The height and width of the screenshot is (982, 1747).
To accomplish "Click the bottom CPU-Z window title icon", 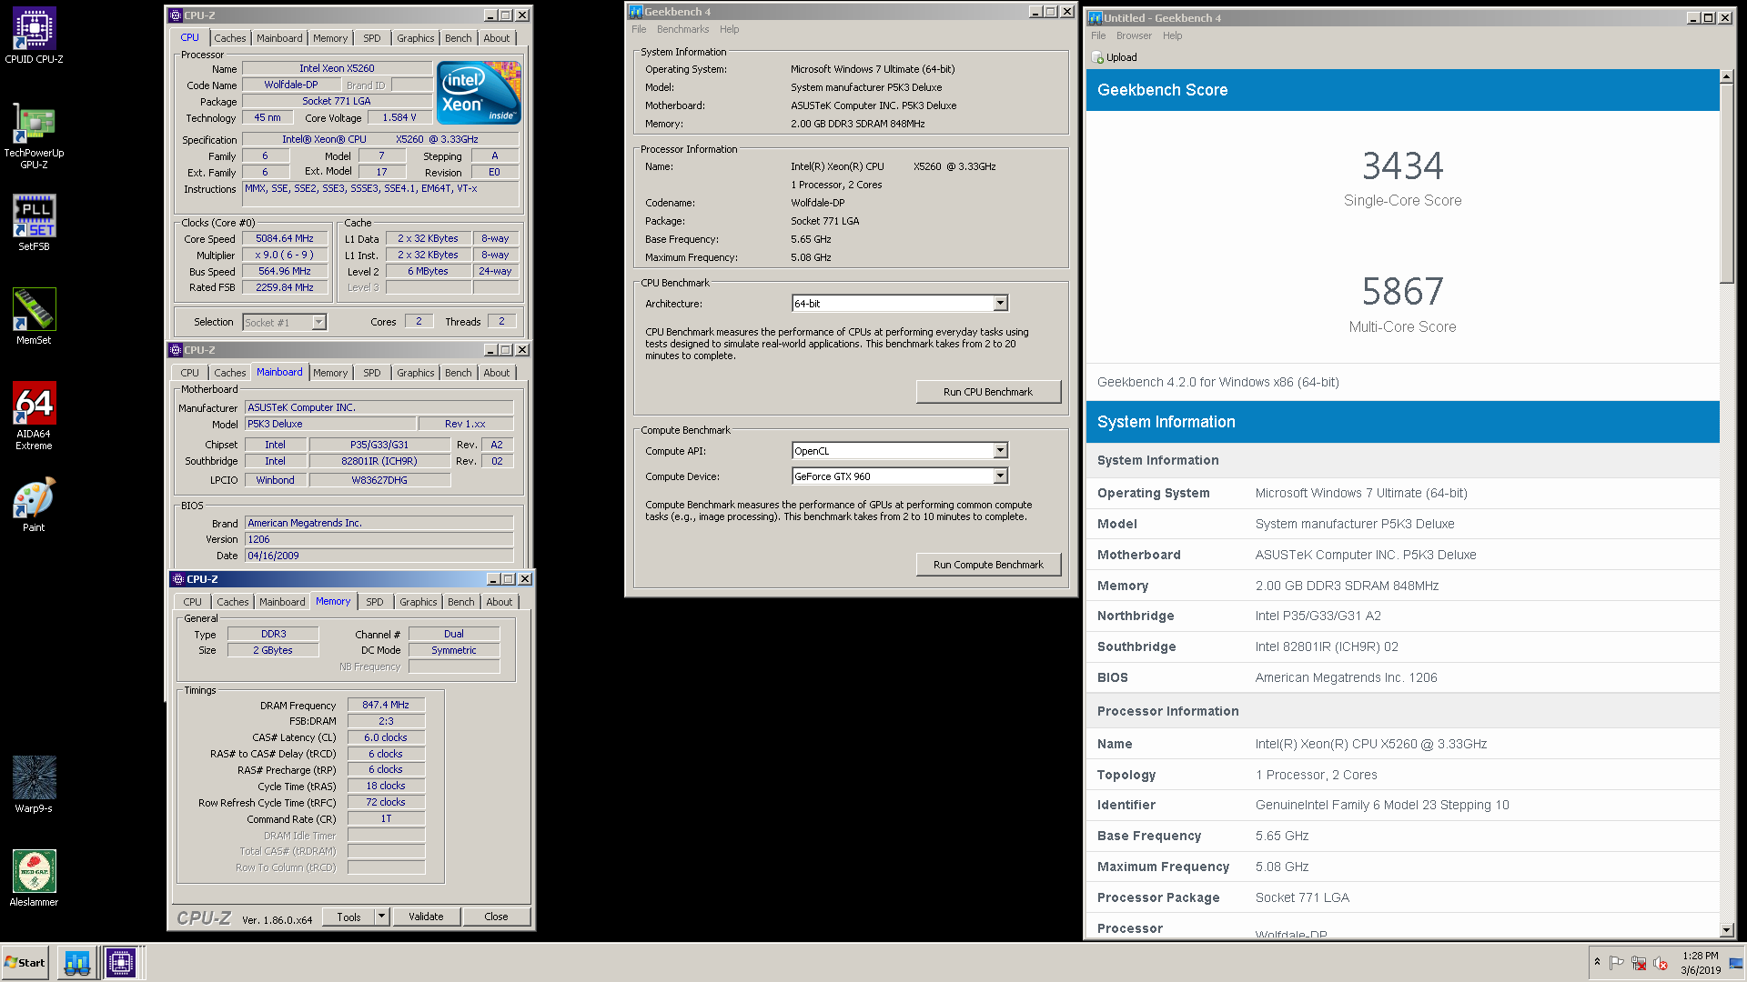I will 177,579.
